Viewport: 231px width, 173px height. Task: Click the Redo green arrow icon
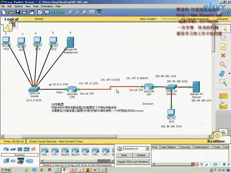pos(61,12)
